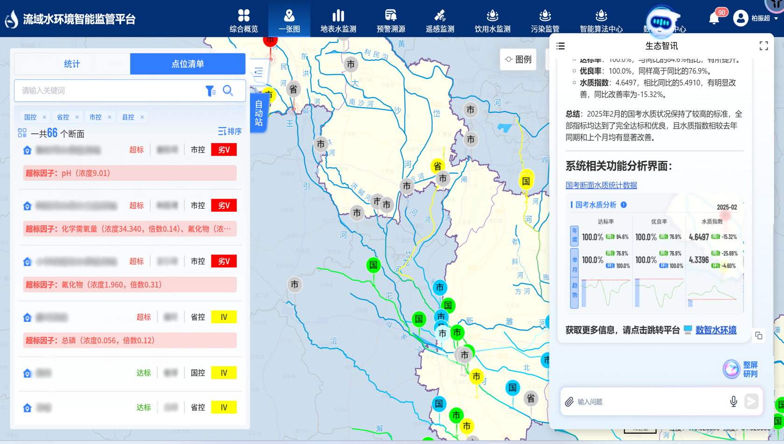This screenshot has height=444, width=784.
Task: Click the attachment paperclip icon
Action: pos(569,402)
